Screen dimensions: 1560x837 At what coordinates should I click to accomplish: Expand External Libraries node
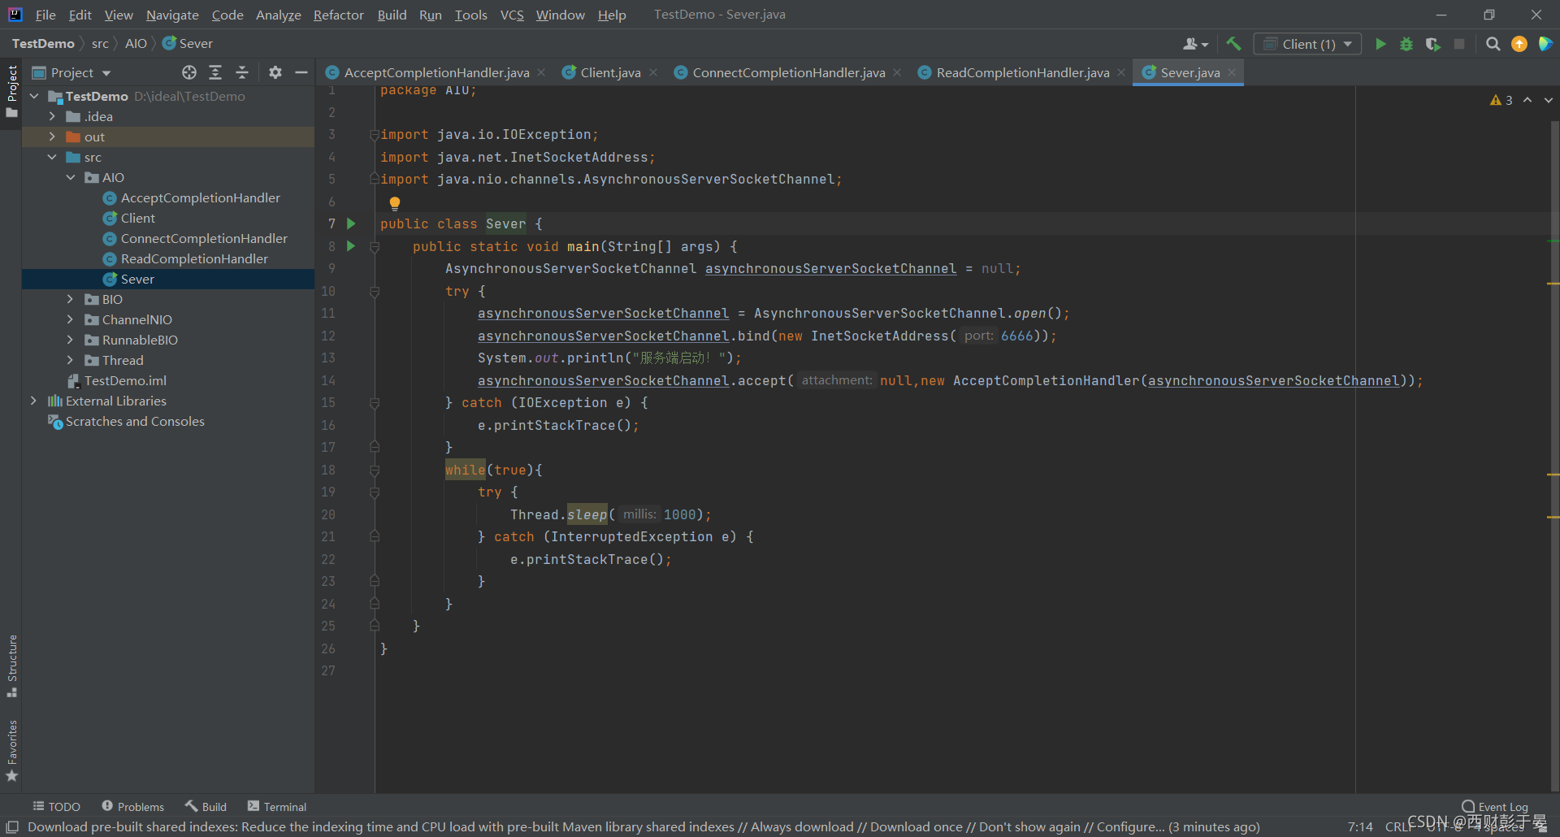(x=33, y=401)
